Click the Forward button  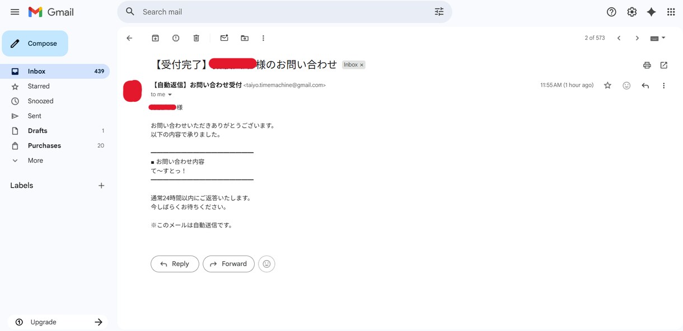pos(228,264)
